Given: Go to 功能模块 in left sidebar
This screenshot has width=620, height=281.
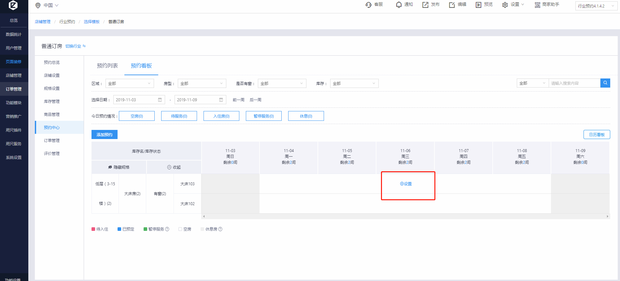Looking at the screenshot, I should coord(14,103).
